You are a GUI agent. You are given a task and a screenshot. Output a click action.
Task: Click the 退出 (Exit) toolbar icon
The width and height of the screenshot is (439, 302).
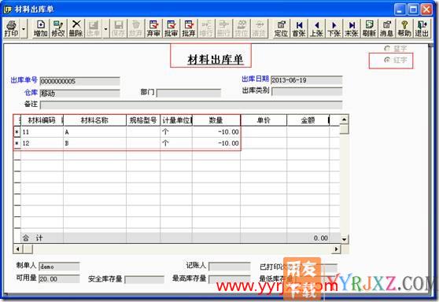(422, 28)
